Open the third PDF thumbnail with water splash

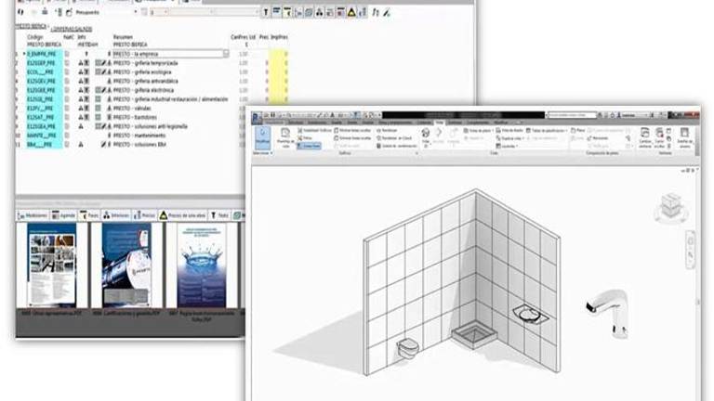pos(201,265)
